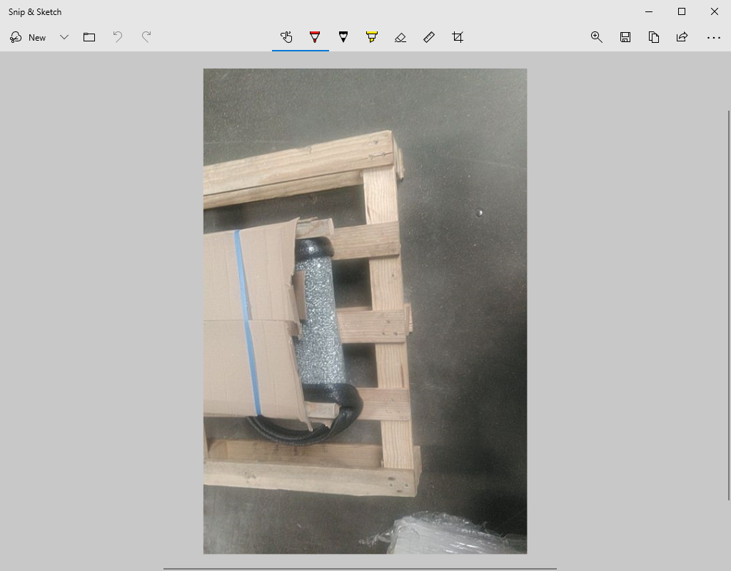
Task: Select the red Ballpoint pen tool
Action: (315, 37)
